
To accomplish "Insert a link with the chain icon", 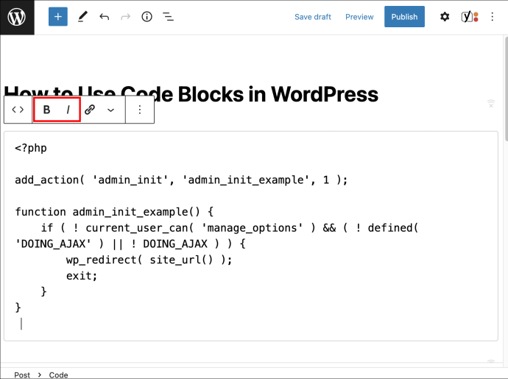I will click(89, 110).
